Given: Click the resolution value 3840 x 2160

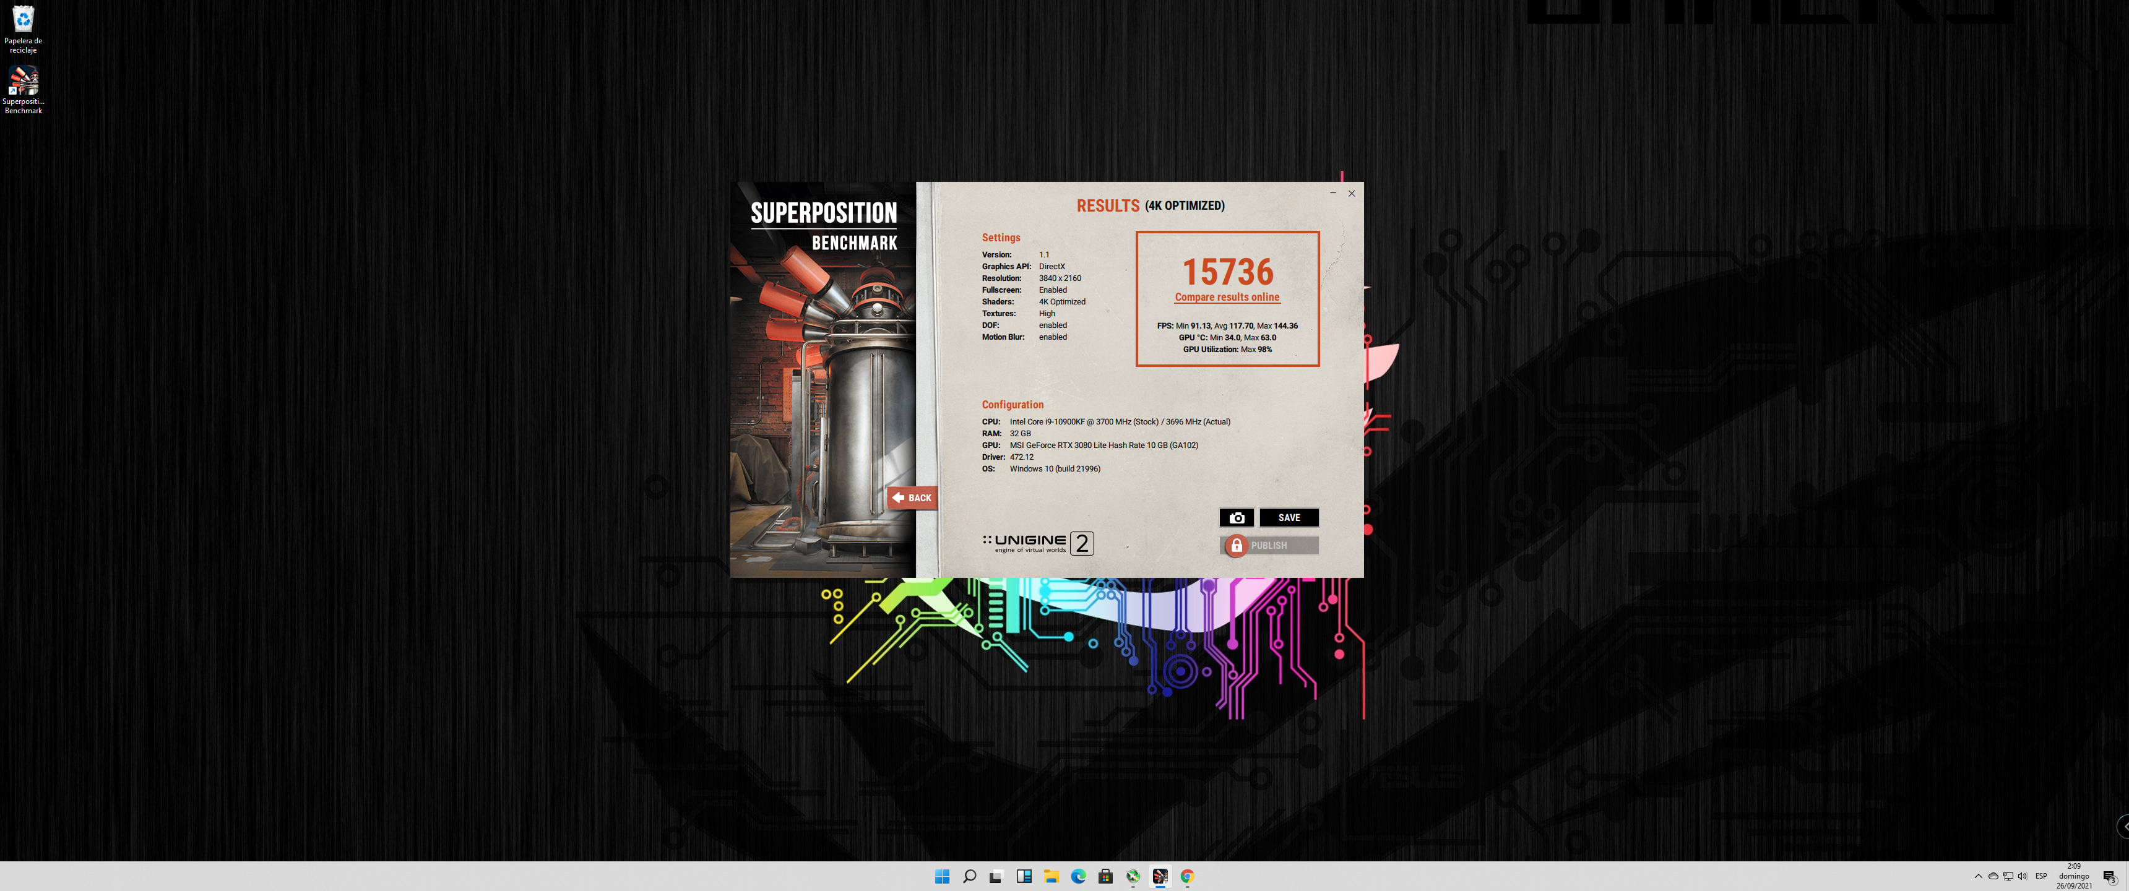Looking at the screenshot, I should [1060, 278].
